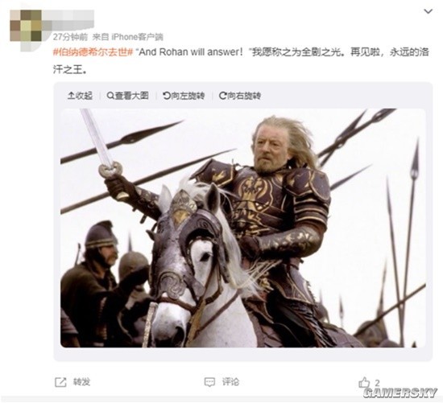This screenshot has height=403, width=443.
Task: Click the collapse arrow icon before 收起
Action: pos(71,96)
